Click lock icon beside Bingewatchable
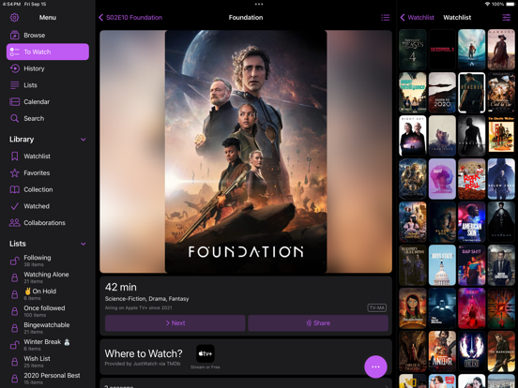Screen dimensions: 518x388 point(14,328)
